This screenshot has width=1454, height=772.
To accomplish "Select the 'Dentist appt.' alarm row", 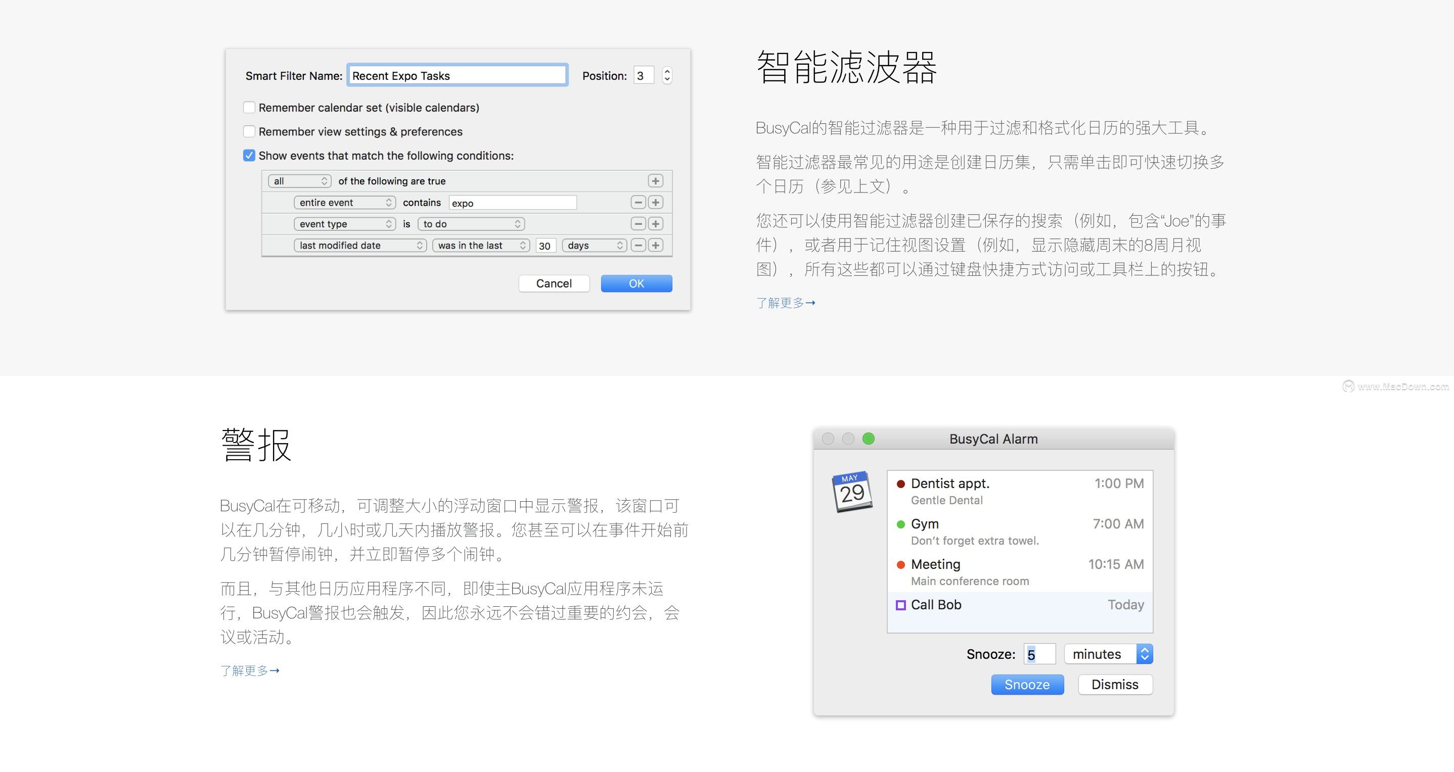I will point(1020,491).
